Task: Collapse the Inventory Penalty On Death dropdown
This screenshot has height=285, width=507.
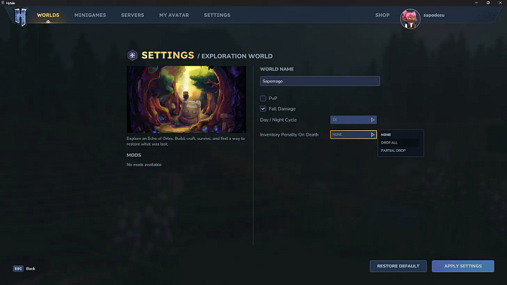Action: click(353, 134)
